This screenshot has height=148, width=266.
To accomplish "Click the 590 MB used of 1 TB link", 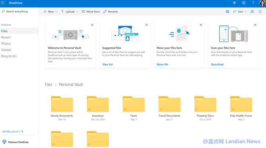I will pyautogui.click(x=12, y=131).
